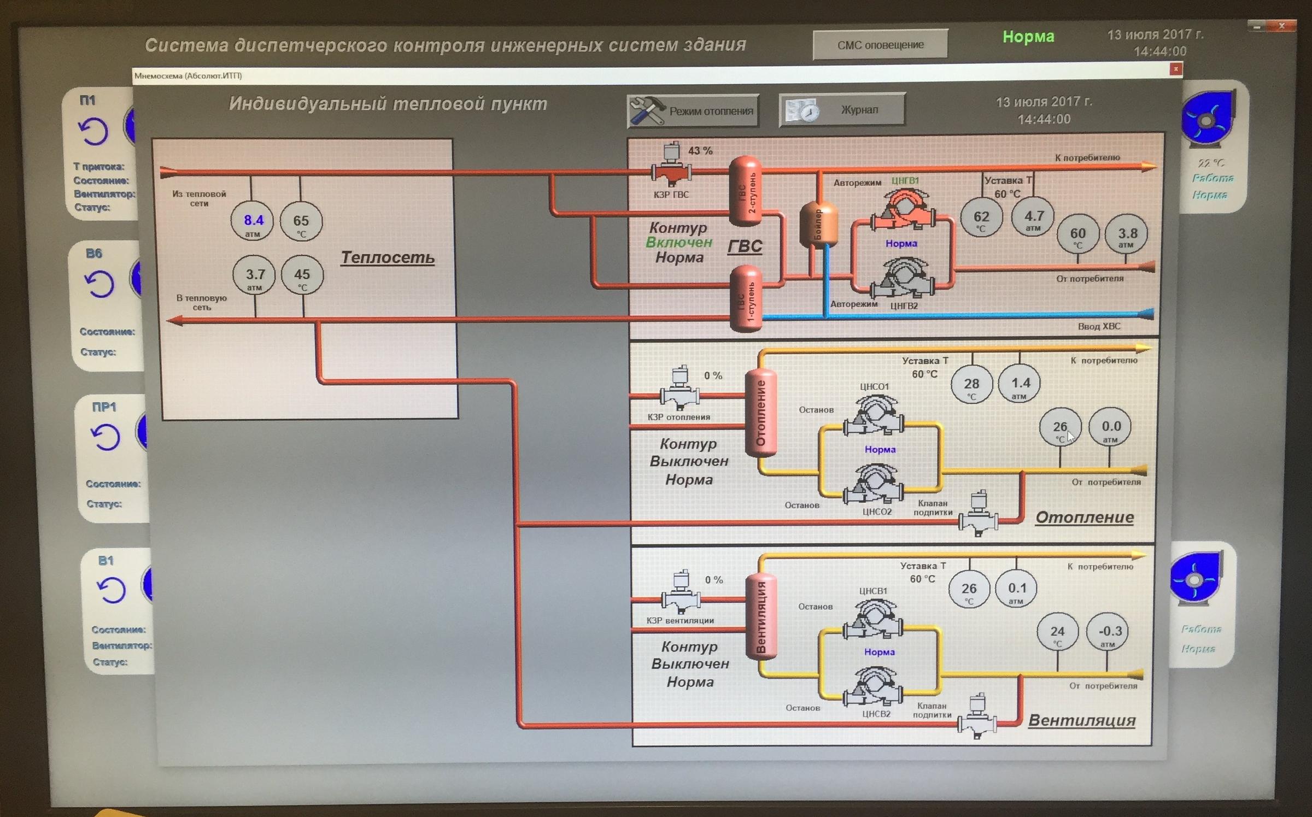Expand the В6 panel on left sidebar
The width and height of the screenshot is (1312, 817).
[x=87, y=249]
